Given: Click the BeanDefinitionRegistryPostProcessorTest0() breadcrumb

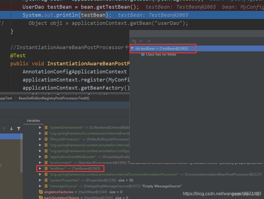Looking at the screenshot, I should 54,98.
